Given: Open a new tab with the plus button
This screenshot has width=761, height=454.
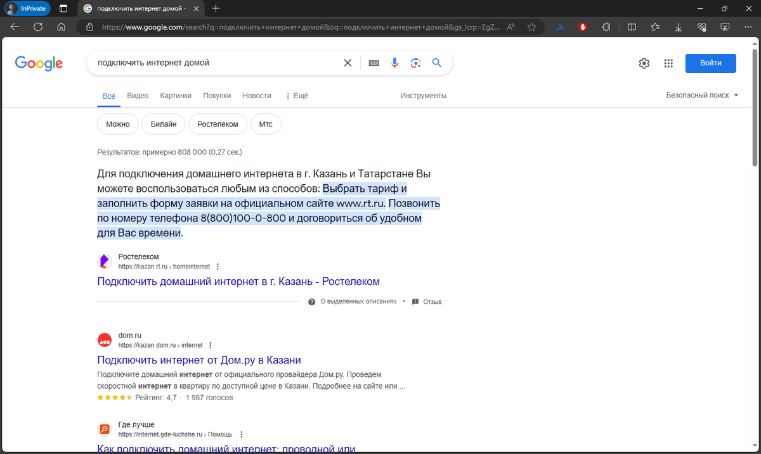Looking at the screenshot, I should point(216,8).
